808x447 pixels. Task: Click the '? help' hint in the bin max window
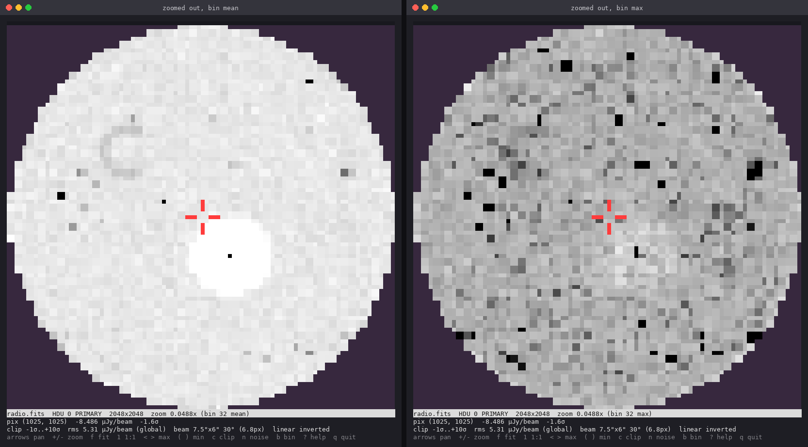pos(721,437)
